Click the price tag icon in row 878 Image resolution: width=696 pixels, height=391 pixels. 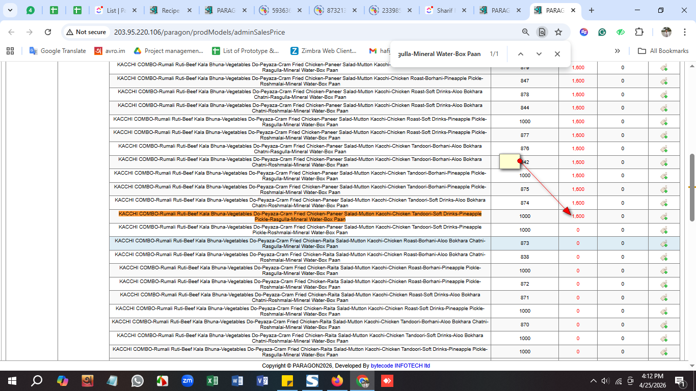(664, 95)
